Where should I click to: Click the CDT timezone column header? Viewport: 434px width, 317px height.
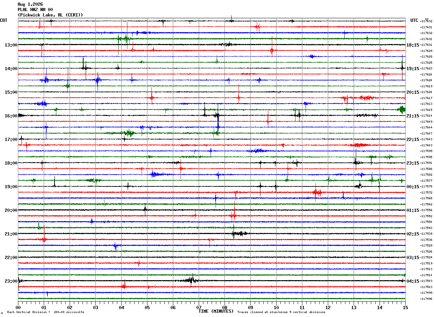4,20
